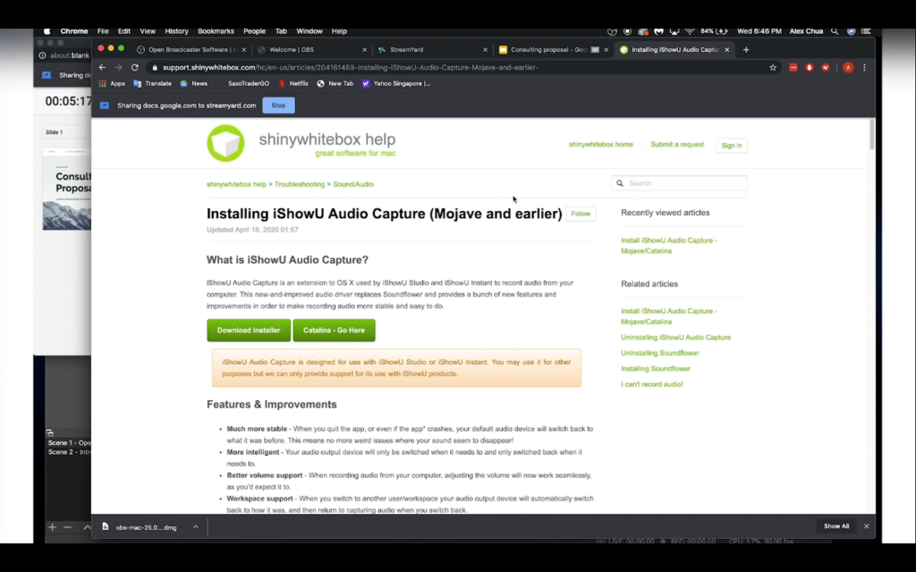Switch to Consulting proposal tab
Screen dimensions: 916x572
(553, 50)
